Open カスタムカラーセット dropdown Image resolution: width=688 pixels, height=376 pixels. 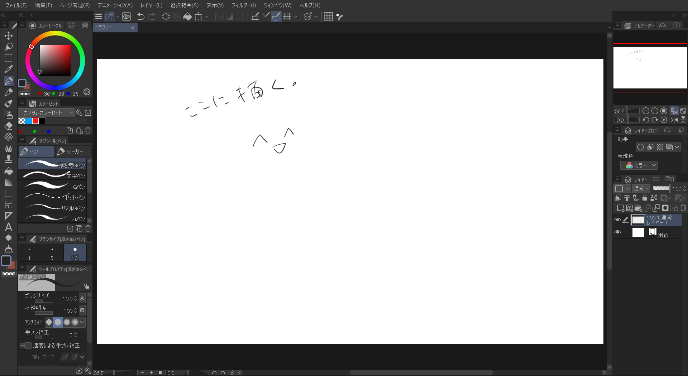pyautogui.click(x=46, y=113)
